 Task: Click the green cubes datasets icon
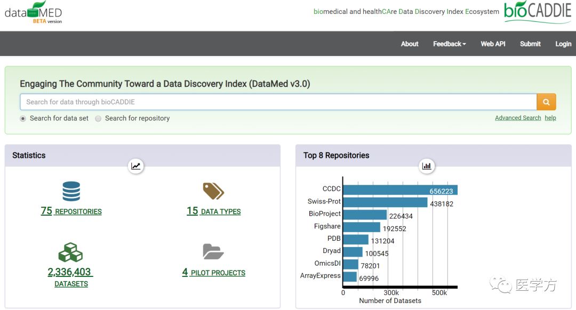(70, 252)
